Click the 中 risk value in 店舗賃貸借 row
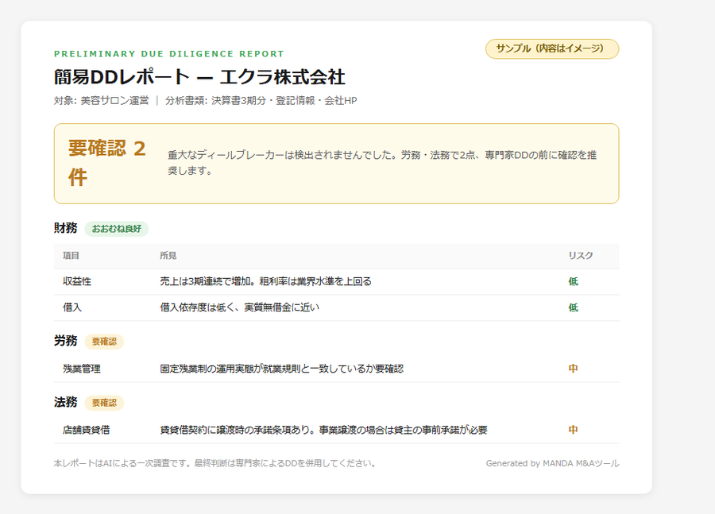 click(x=573, y=430)
